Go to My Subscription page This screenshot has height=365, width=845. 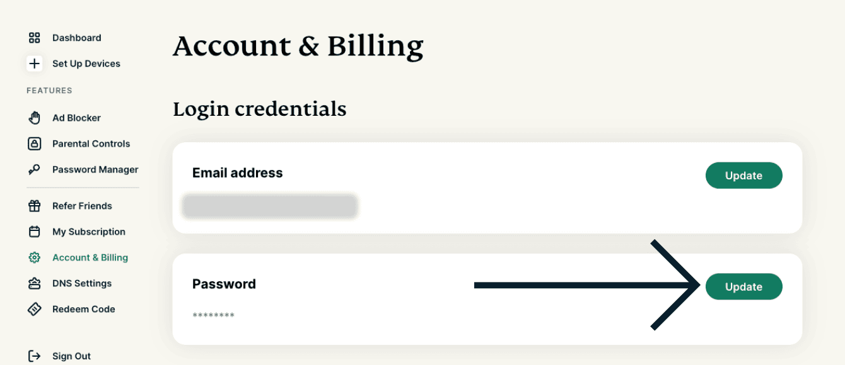point(88,232)
